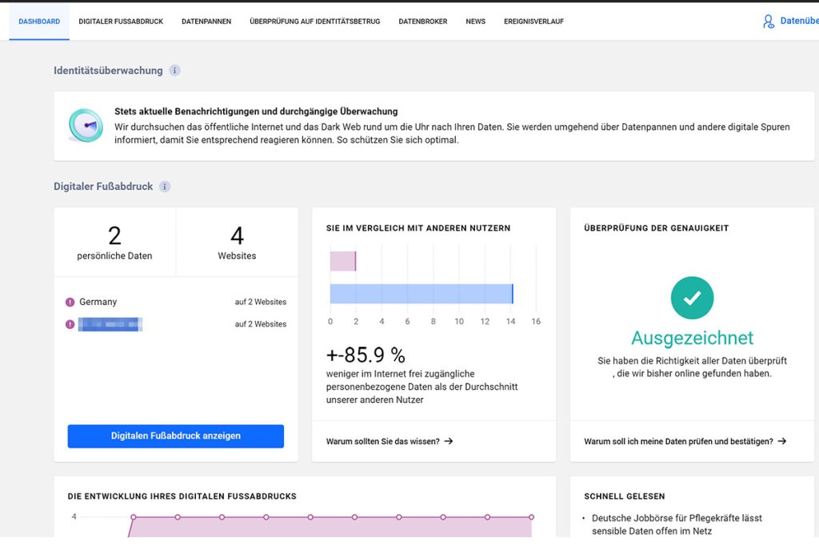Click 'Stets aktuelle Benachrichtigungen' headline

coord(256,111)
